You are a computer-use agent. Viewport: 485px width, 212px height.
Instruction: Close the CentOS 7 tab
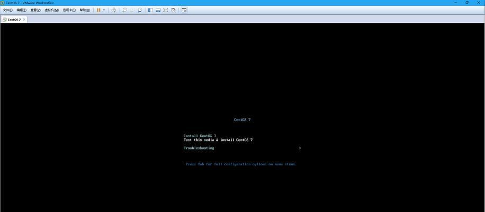click(x=24, y=20)
